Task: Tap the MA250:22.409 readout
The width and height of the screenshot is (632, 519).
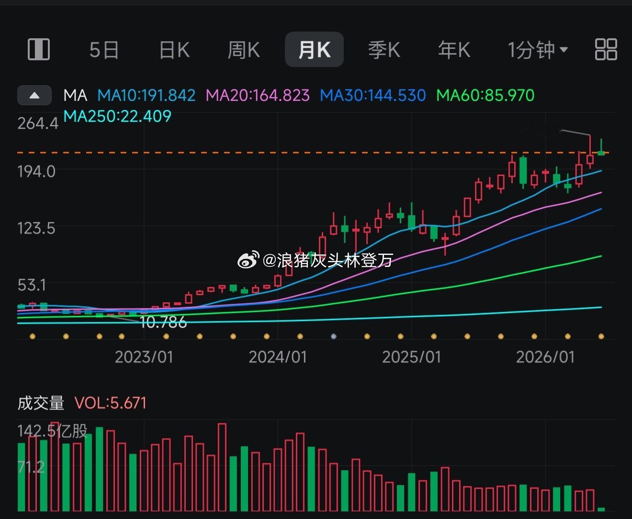Action: click(117, 116)
